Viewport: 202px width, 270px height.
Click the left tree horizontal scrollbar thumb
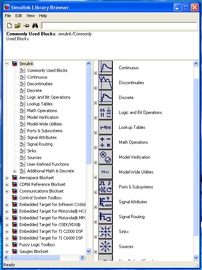[35, 258]
